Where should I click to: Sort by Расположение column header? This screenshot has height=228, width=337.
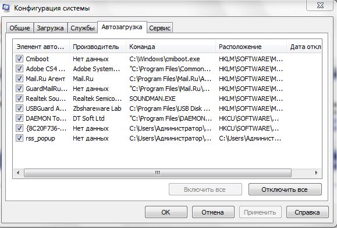(x=251, y=47)
